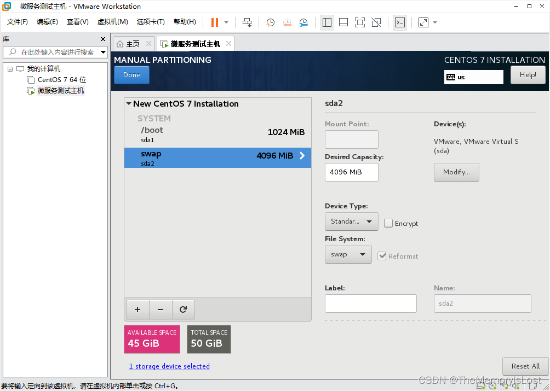Collapse the 我的计算机 tree node

click(x=10, y=69)
